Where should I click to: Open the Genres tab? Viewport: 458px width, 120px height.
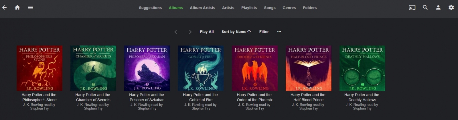click(289, 8)
